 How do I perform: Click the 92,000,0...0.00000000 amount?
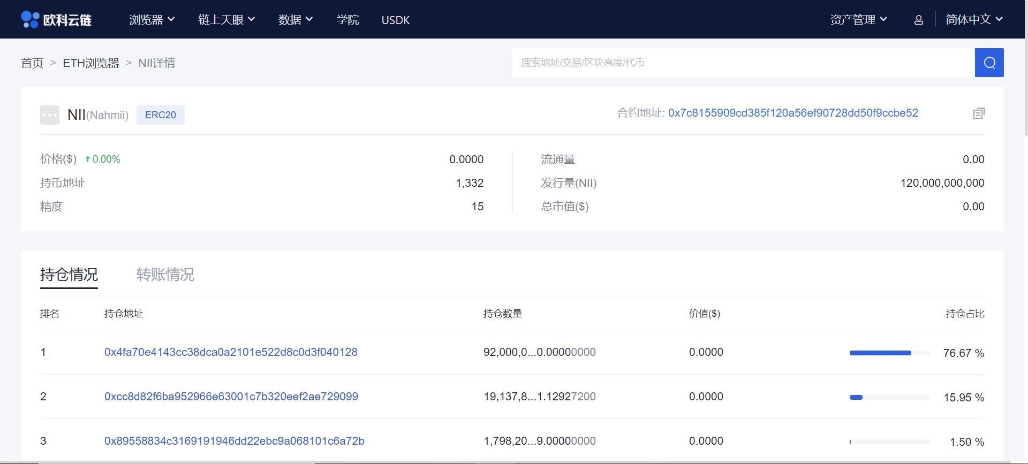click(x=540, y=352)
